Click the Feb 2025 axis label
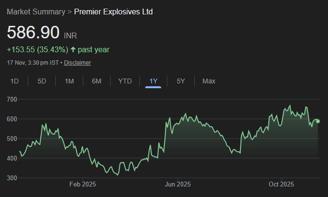The width and height of the screenshot is (328, 197). pos(83,184)
